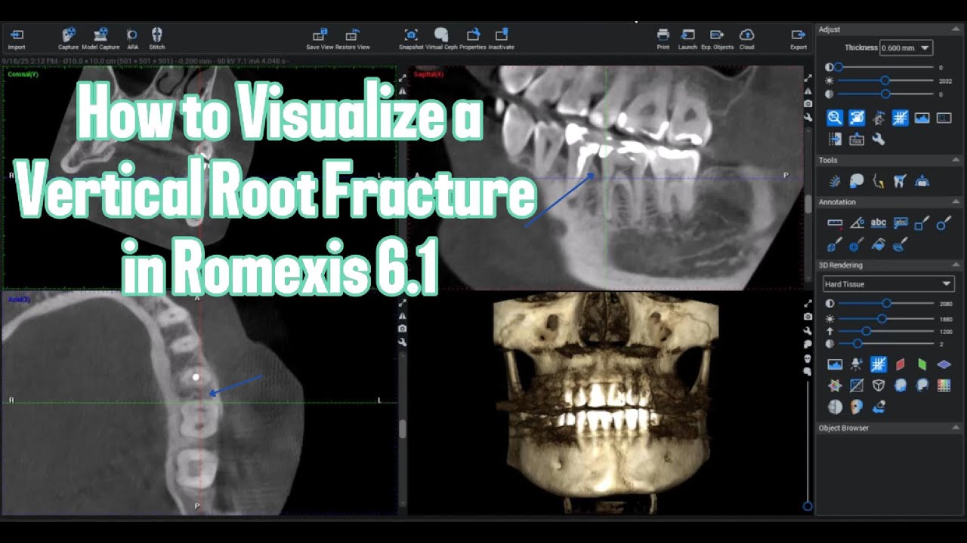Click the Axial view vertical scrollbar
Screen dimensions: 967x543
[402, 430]
